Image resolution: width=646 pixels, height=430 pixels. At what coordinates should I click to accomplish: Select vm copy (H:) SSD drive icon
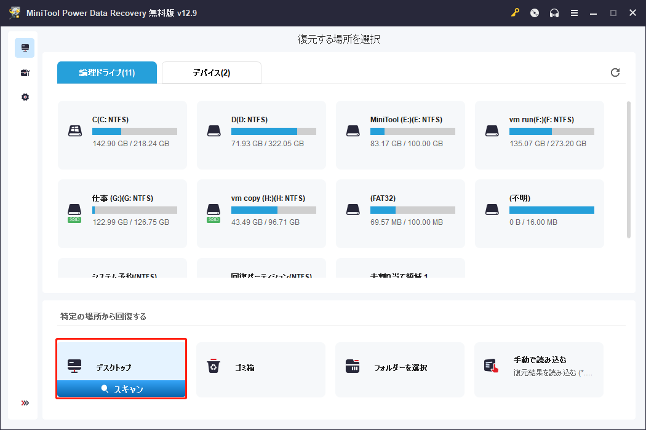click(x=214, y=213)
